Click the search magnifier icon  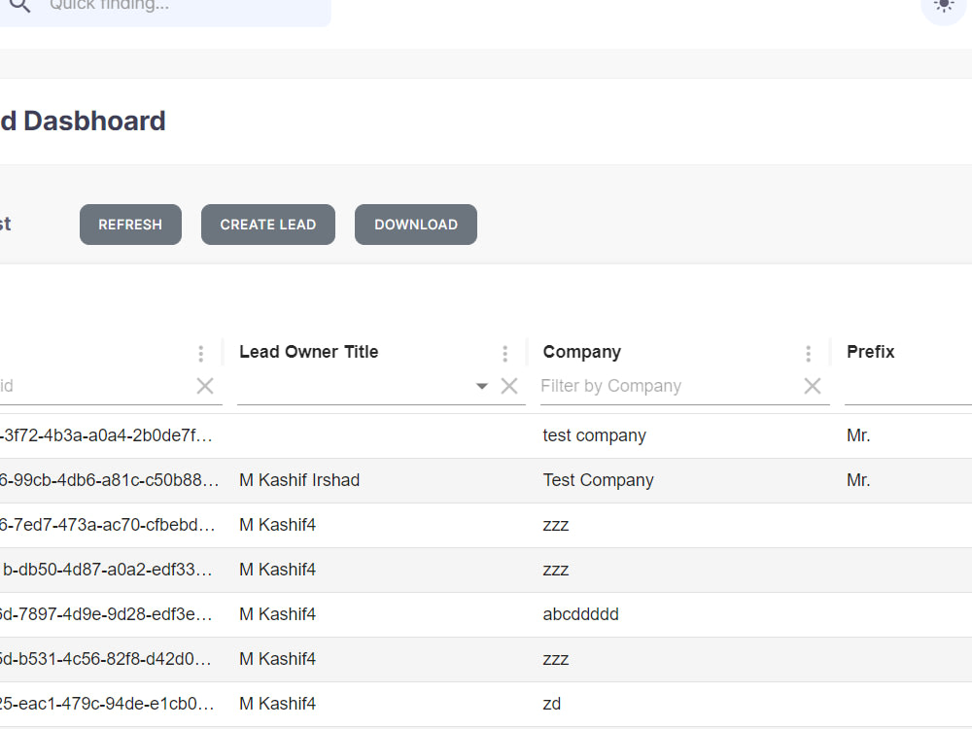click(19, 5)
